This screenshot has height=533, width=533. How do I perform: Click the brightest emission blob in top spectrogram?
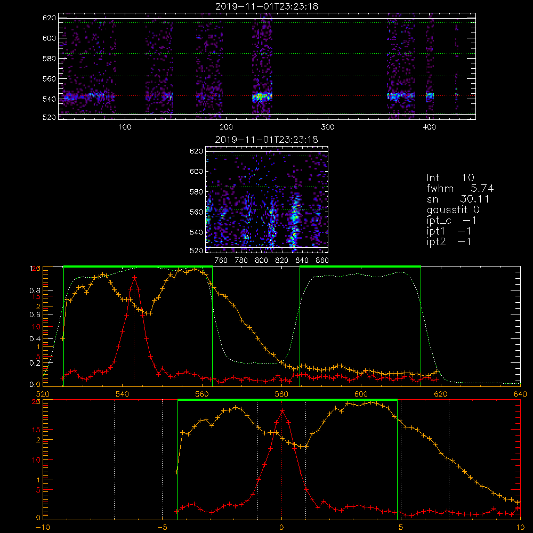click(262, 96)
